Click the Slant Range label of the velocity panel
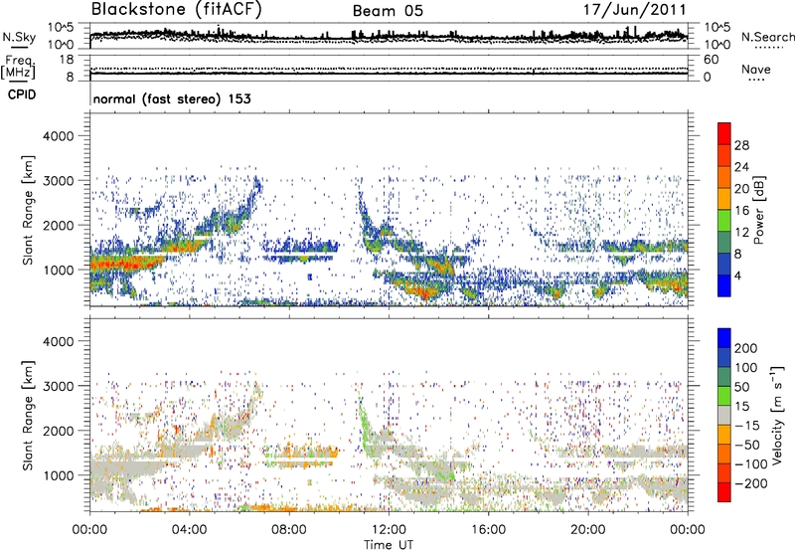795x551 pixels. [28, 415]
